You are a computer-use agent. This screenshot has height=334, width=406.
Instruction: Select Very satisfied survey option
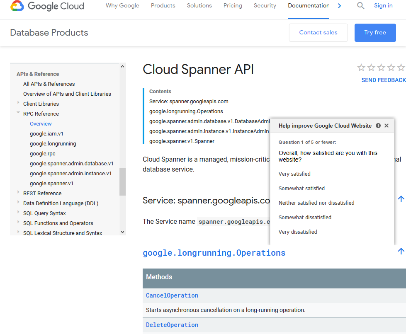tap(294, 174)
